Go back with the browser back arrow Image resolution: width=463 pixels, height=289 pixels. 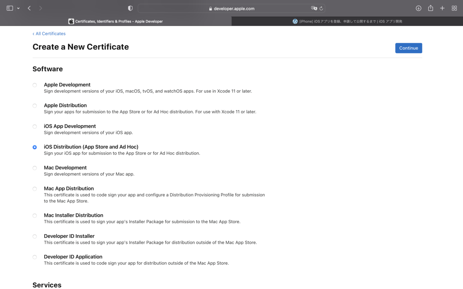(29, 8)
